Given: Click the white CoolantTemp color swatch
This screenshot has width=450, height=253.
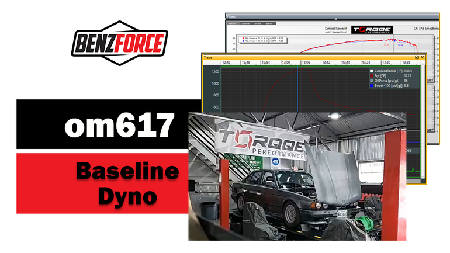Looking at the screenshot, I should pyautogui.click(x=371, y=71).
